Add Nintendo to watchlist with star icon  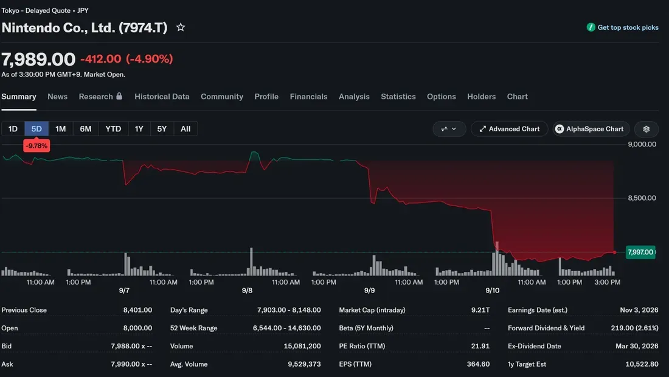(181, 27)
